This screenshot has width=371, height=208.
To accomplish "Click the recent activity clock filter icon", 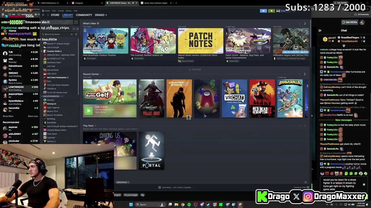I will click(74, 29).
